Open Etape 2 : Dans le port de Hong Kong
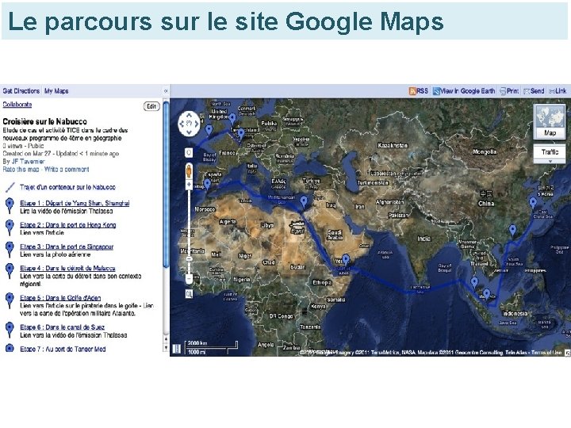This screenshot has width=571, height=428. pyautogui.click(x=68, y=225)
